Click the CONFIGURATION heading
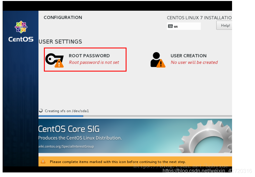This screenshot has height=177, width=255. (x=63, y=18)
